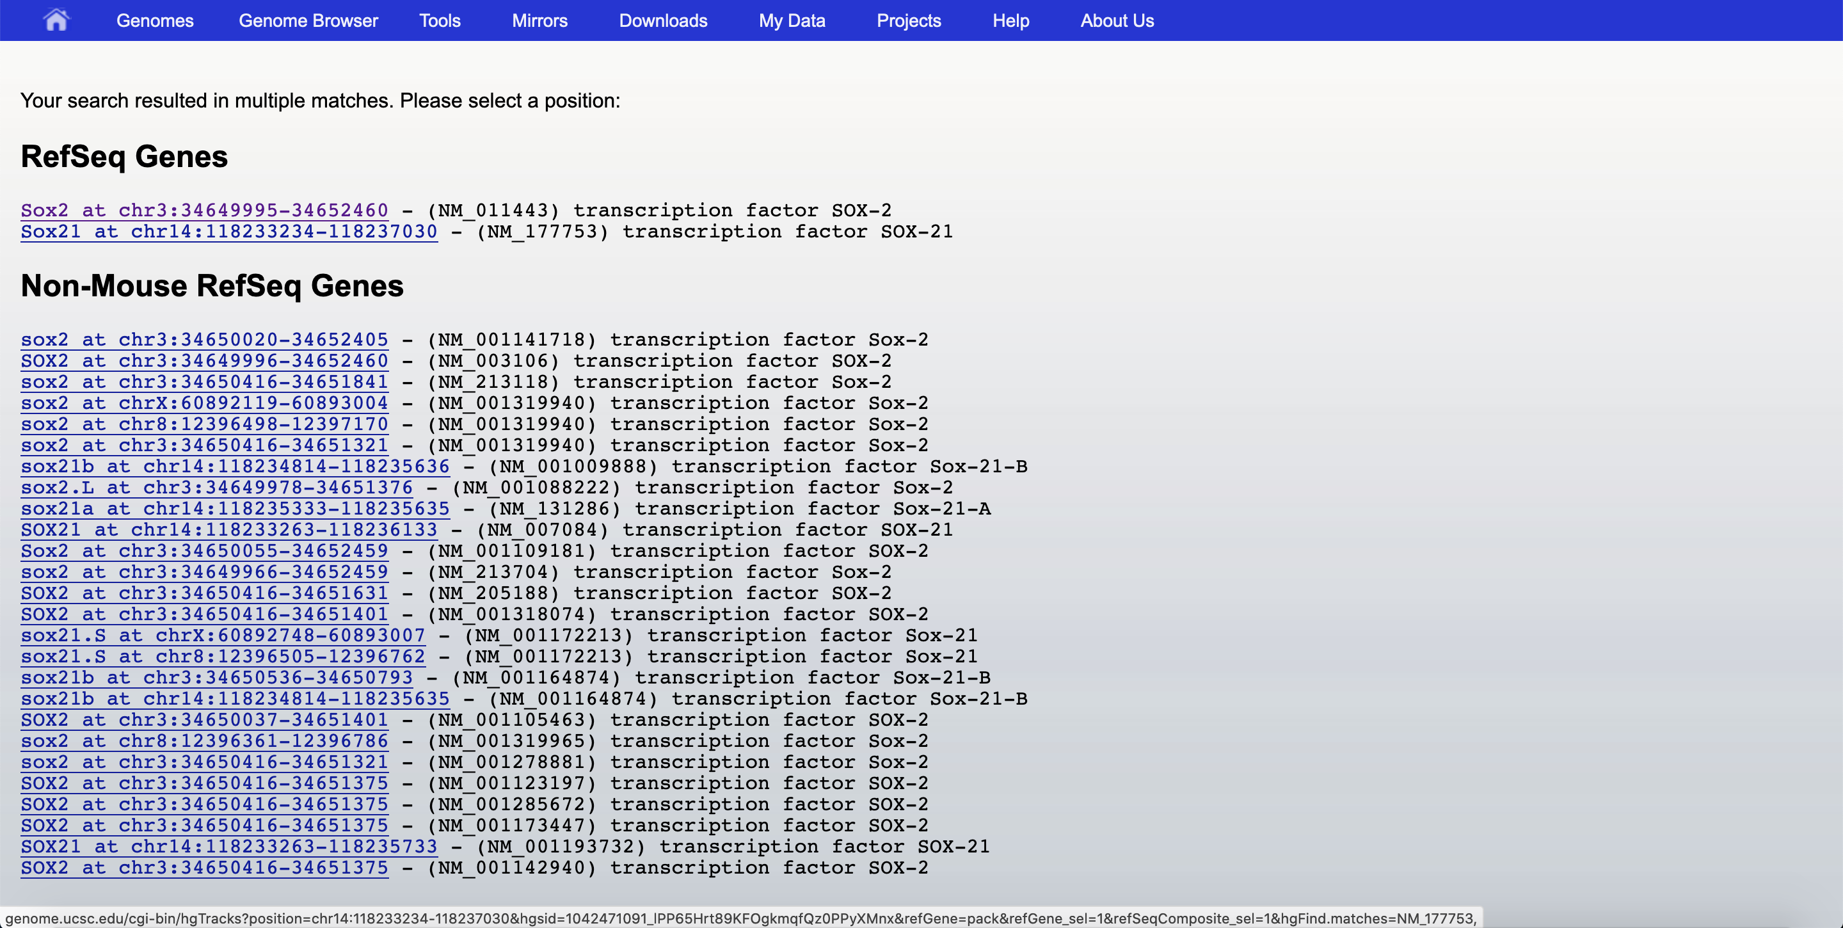Image resolution: width=1843 pixels, height=928 pixels.
Task: Select sox21.S at chrX:60892748-60893007 link
Action: (223, 636)
